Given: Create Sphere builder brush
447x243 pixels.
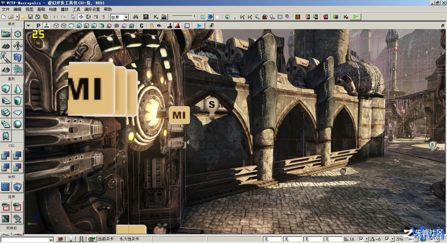Looking at the screenshot, I should point(18,124).
